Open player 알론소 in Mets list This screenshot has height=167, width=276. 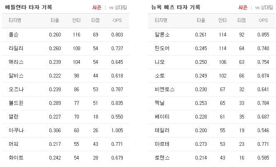pos(162,35)
